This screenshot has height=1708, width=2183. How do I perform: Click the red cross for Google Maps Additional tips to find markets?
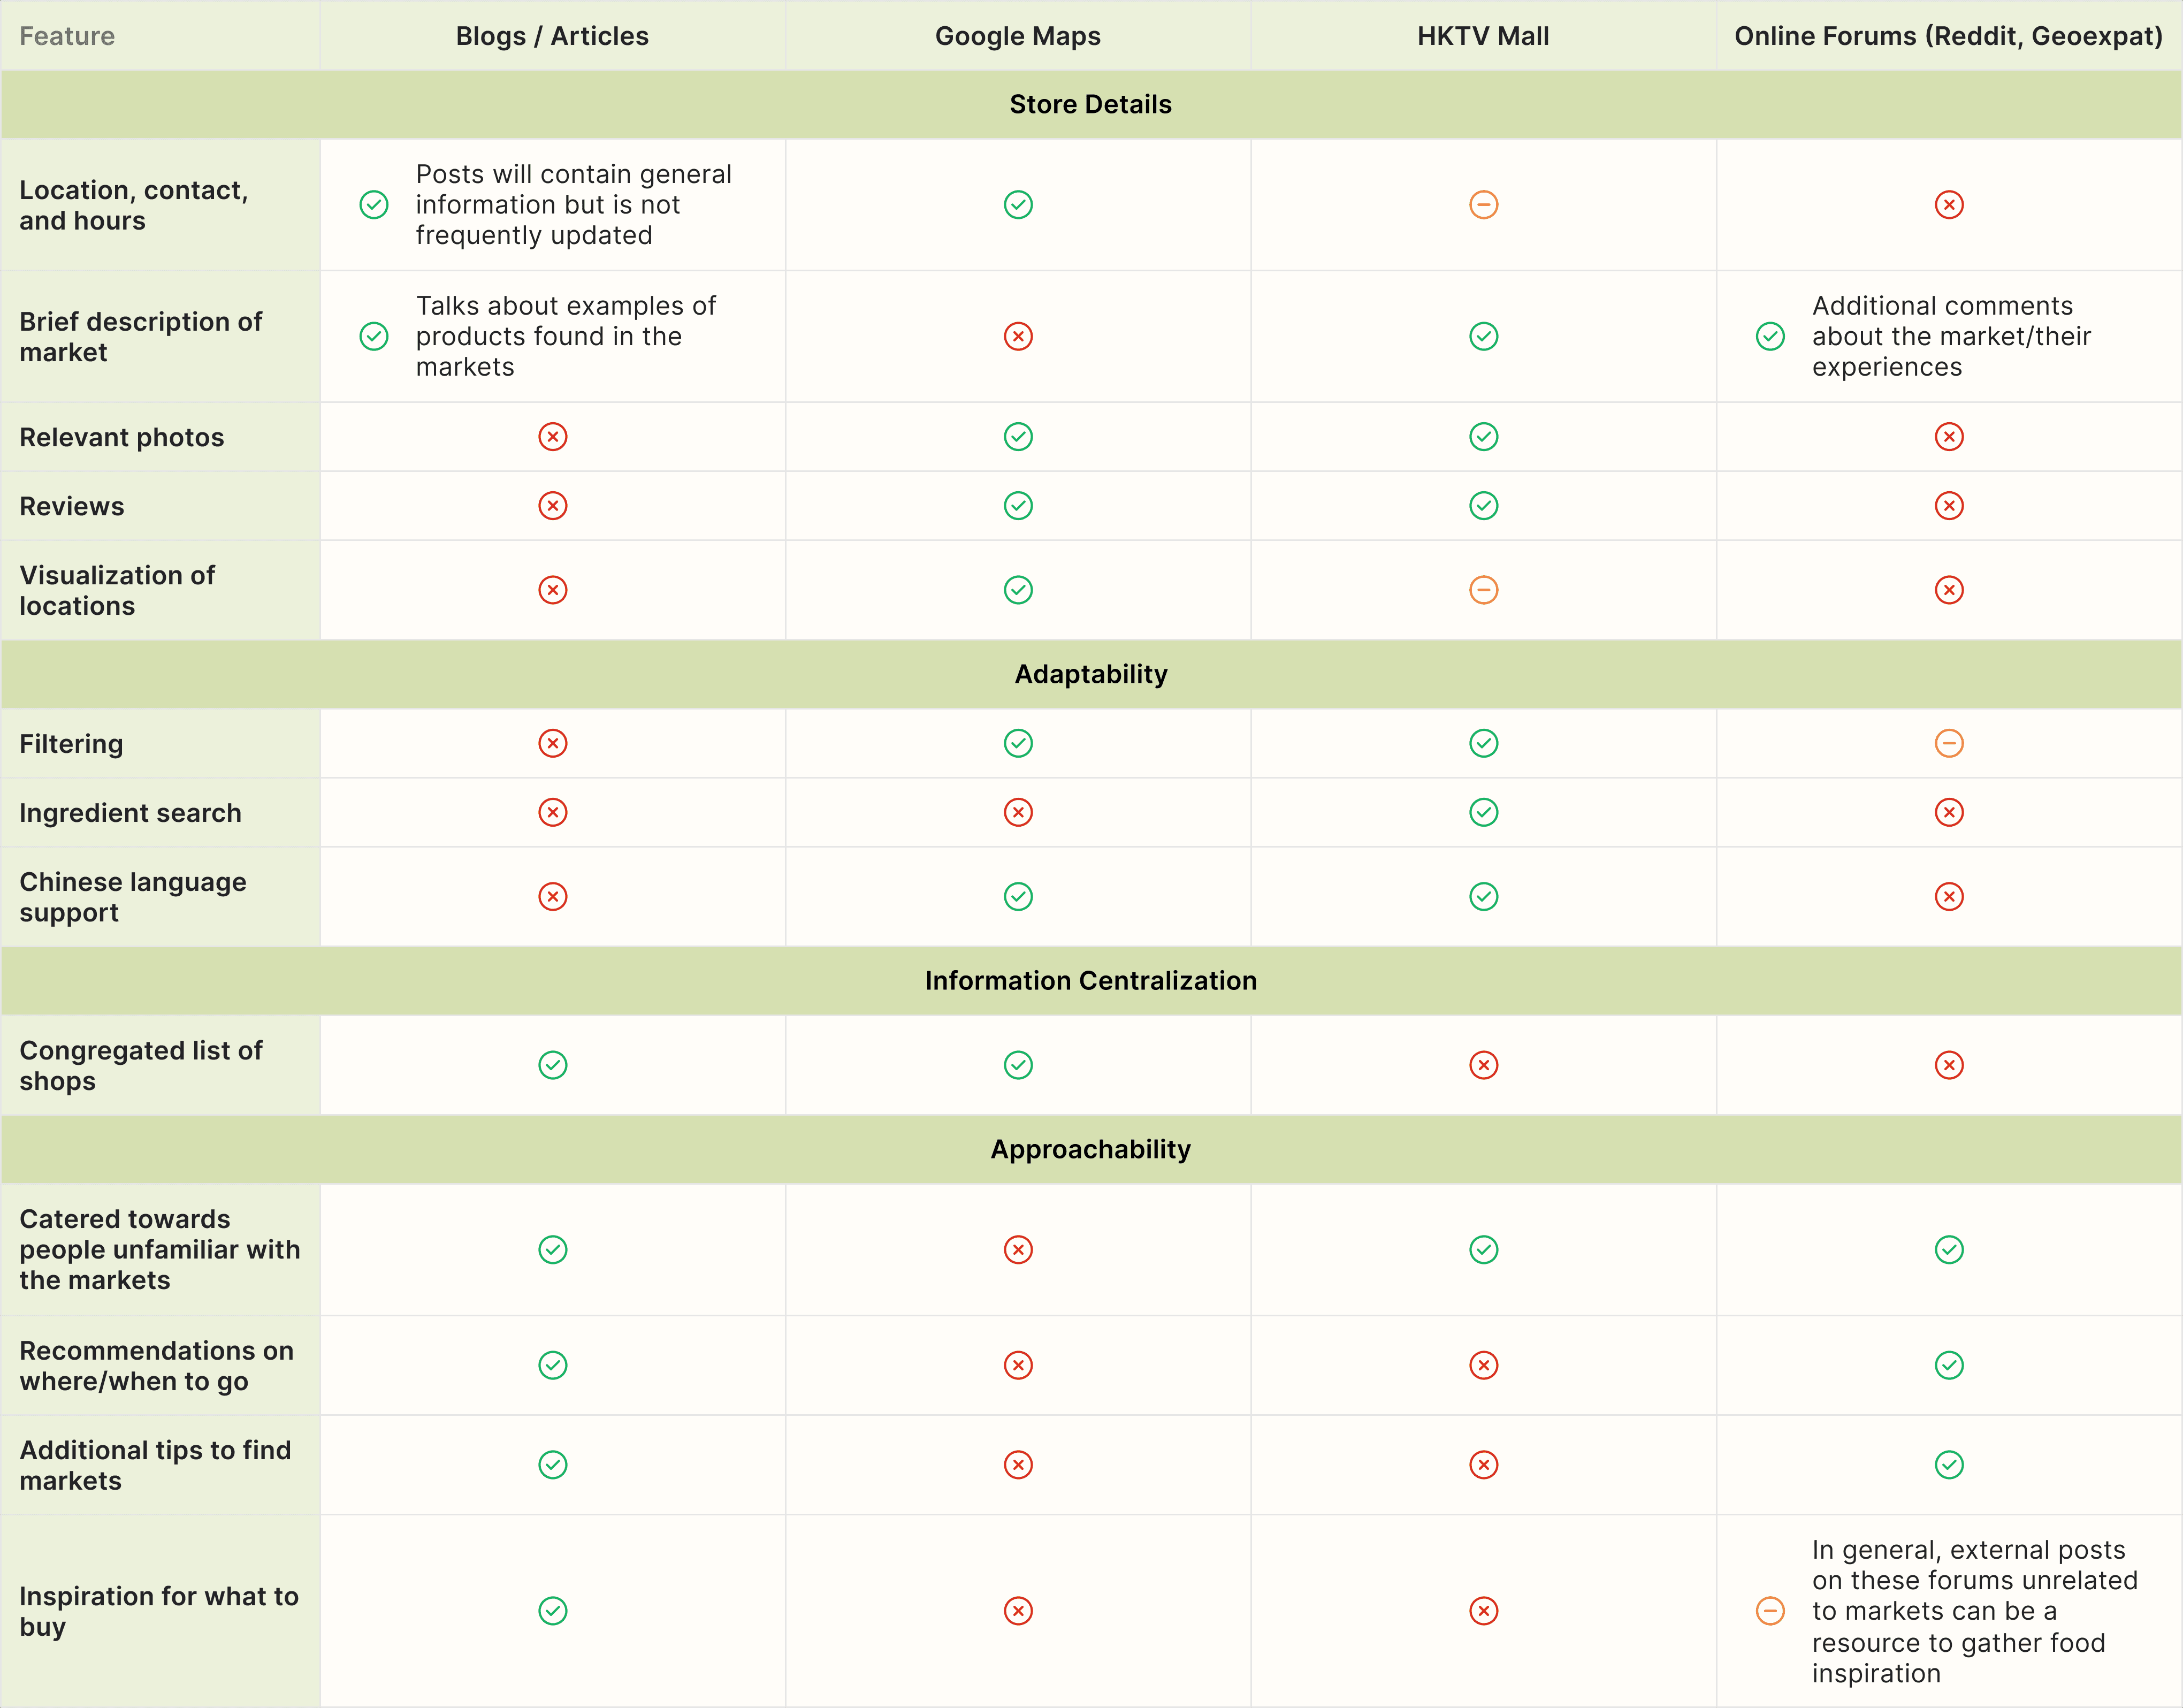pyautogui.click(x=1018, y=1465)
